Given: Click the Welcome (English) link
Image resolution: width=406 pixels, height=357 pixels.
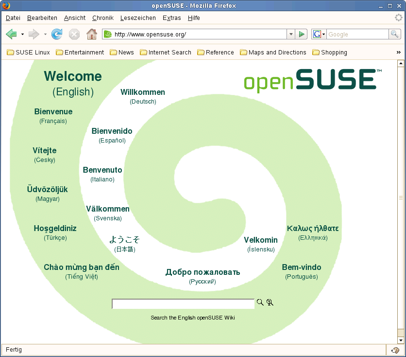Looking at the screenshot, I should click(x=73, y=84).
